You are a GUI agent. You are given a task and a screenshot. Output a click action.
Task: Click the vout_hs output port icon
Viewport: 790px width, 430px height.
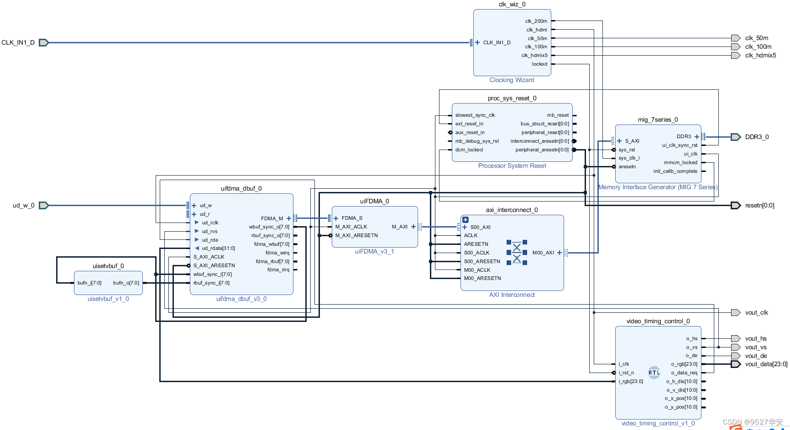click(736, 338)
